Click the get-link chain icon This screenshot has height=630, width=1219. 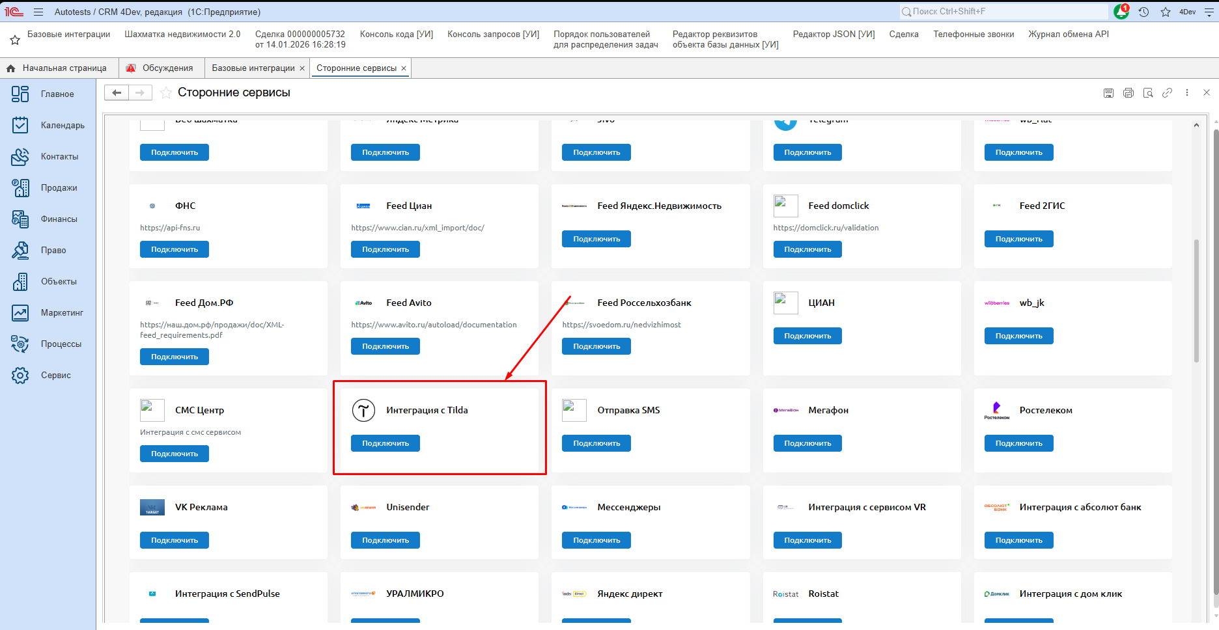(1168, 93)
